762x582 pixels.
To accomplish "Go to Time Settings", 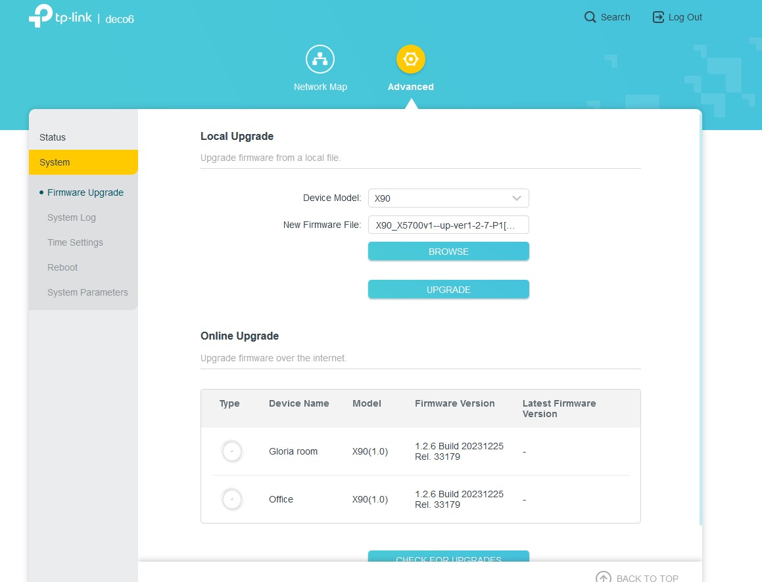I will click(x=75, y=242).
